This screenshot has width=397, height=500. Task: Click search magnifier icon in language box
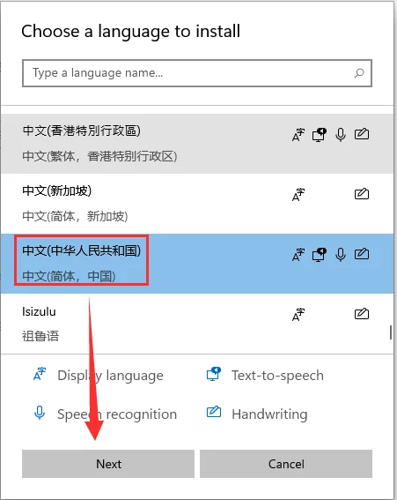point(359,73)
